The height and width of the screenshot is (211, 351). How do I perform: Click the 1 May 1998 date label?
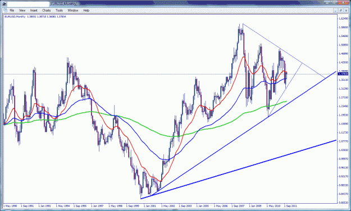point(116,205)
